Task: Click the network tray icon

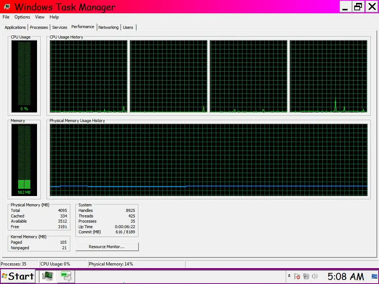Action: coord(306,276)
